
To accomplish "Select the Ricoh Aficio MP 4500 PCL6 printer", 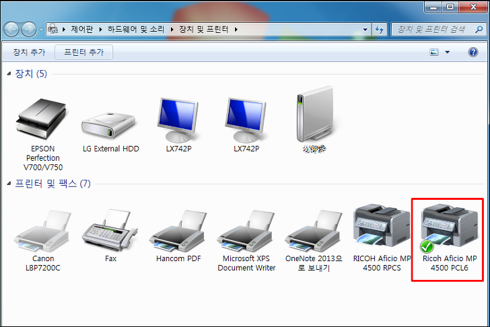I will click(450, 228).
